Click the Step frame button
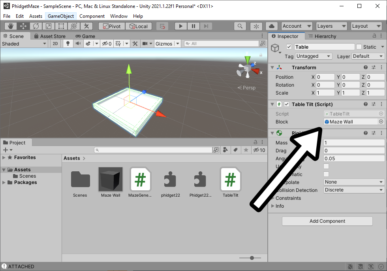The height and width of the screenshot is (271, 387). [206, 26]
